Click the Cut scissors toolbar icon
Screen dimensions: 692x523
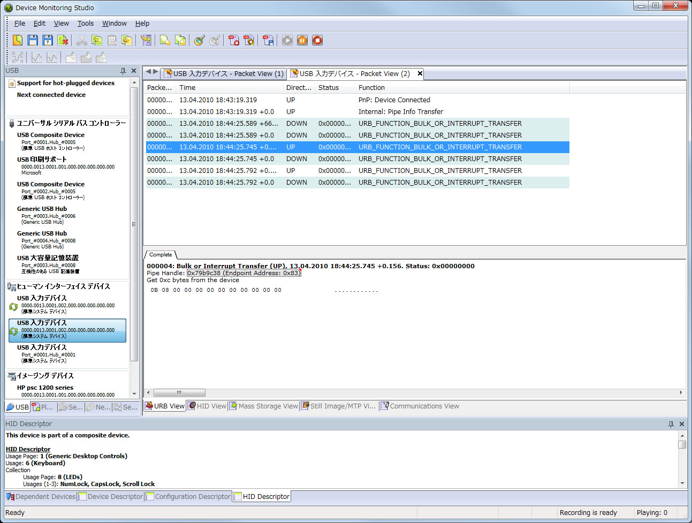[x=81, y=40]
